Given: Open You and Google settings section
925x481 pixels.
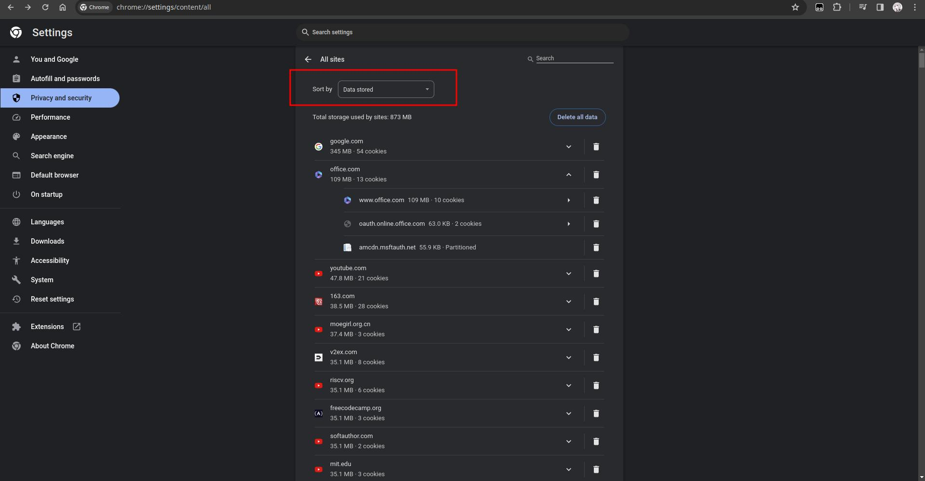Looking at the screenshot, I should pos(60,59).
